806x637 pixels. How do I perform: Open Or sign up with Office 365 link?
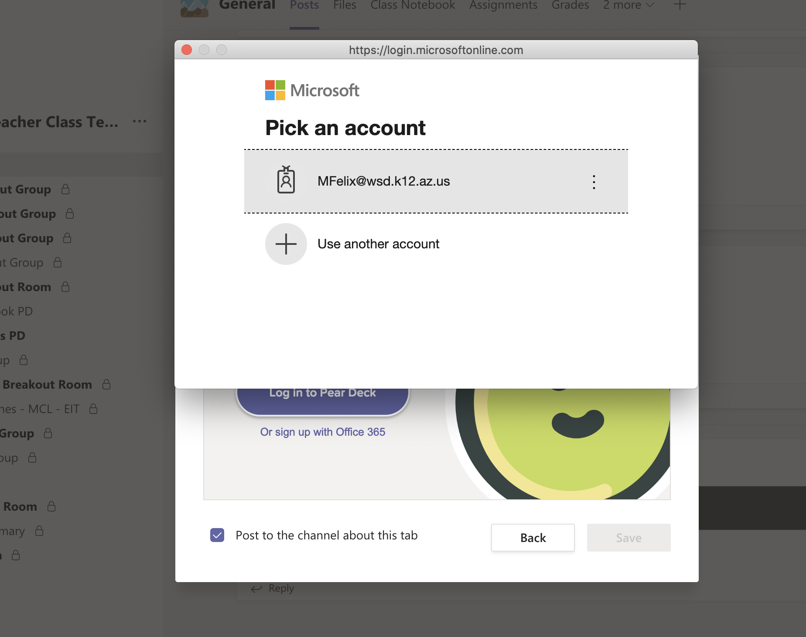323,432
